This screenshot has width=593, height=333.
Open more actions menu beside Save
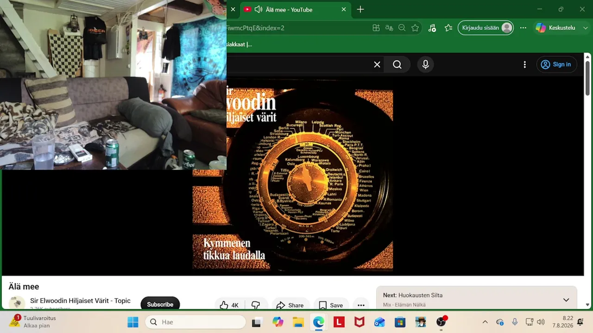[361, 305]
